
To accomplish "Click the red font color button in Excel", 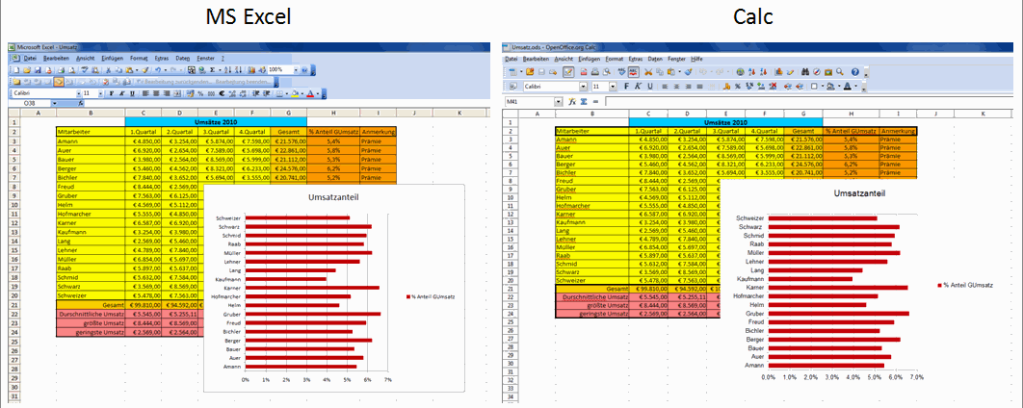I will pos(310,93).
